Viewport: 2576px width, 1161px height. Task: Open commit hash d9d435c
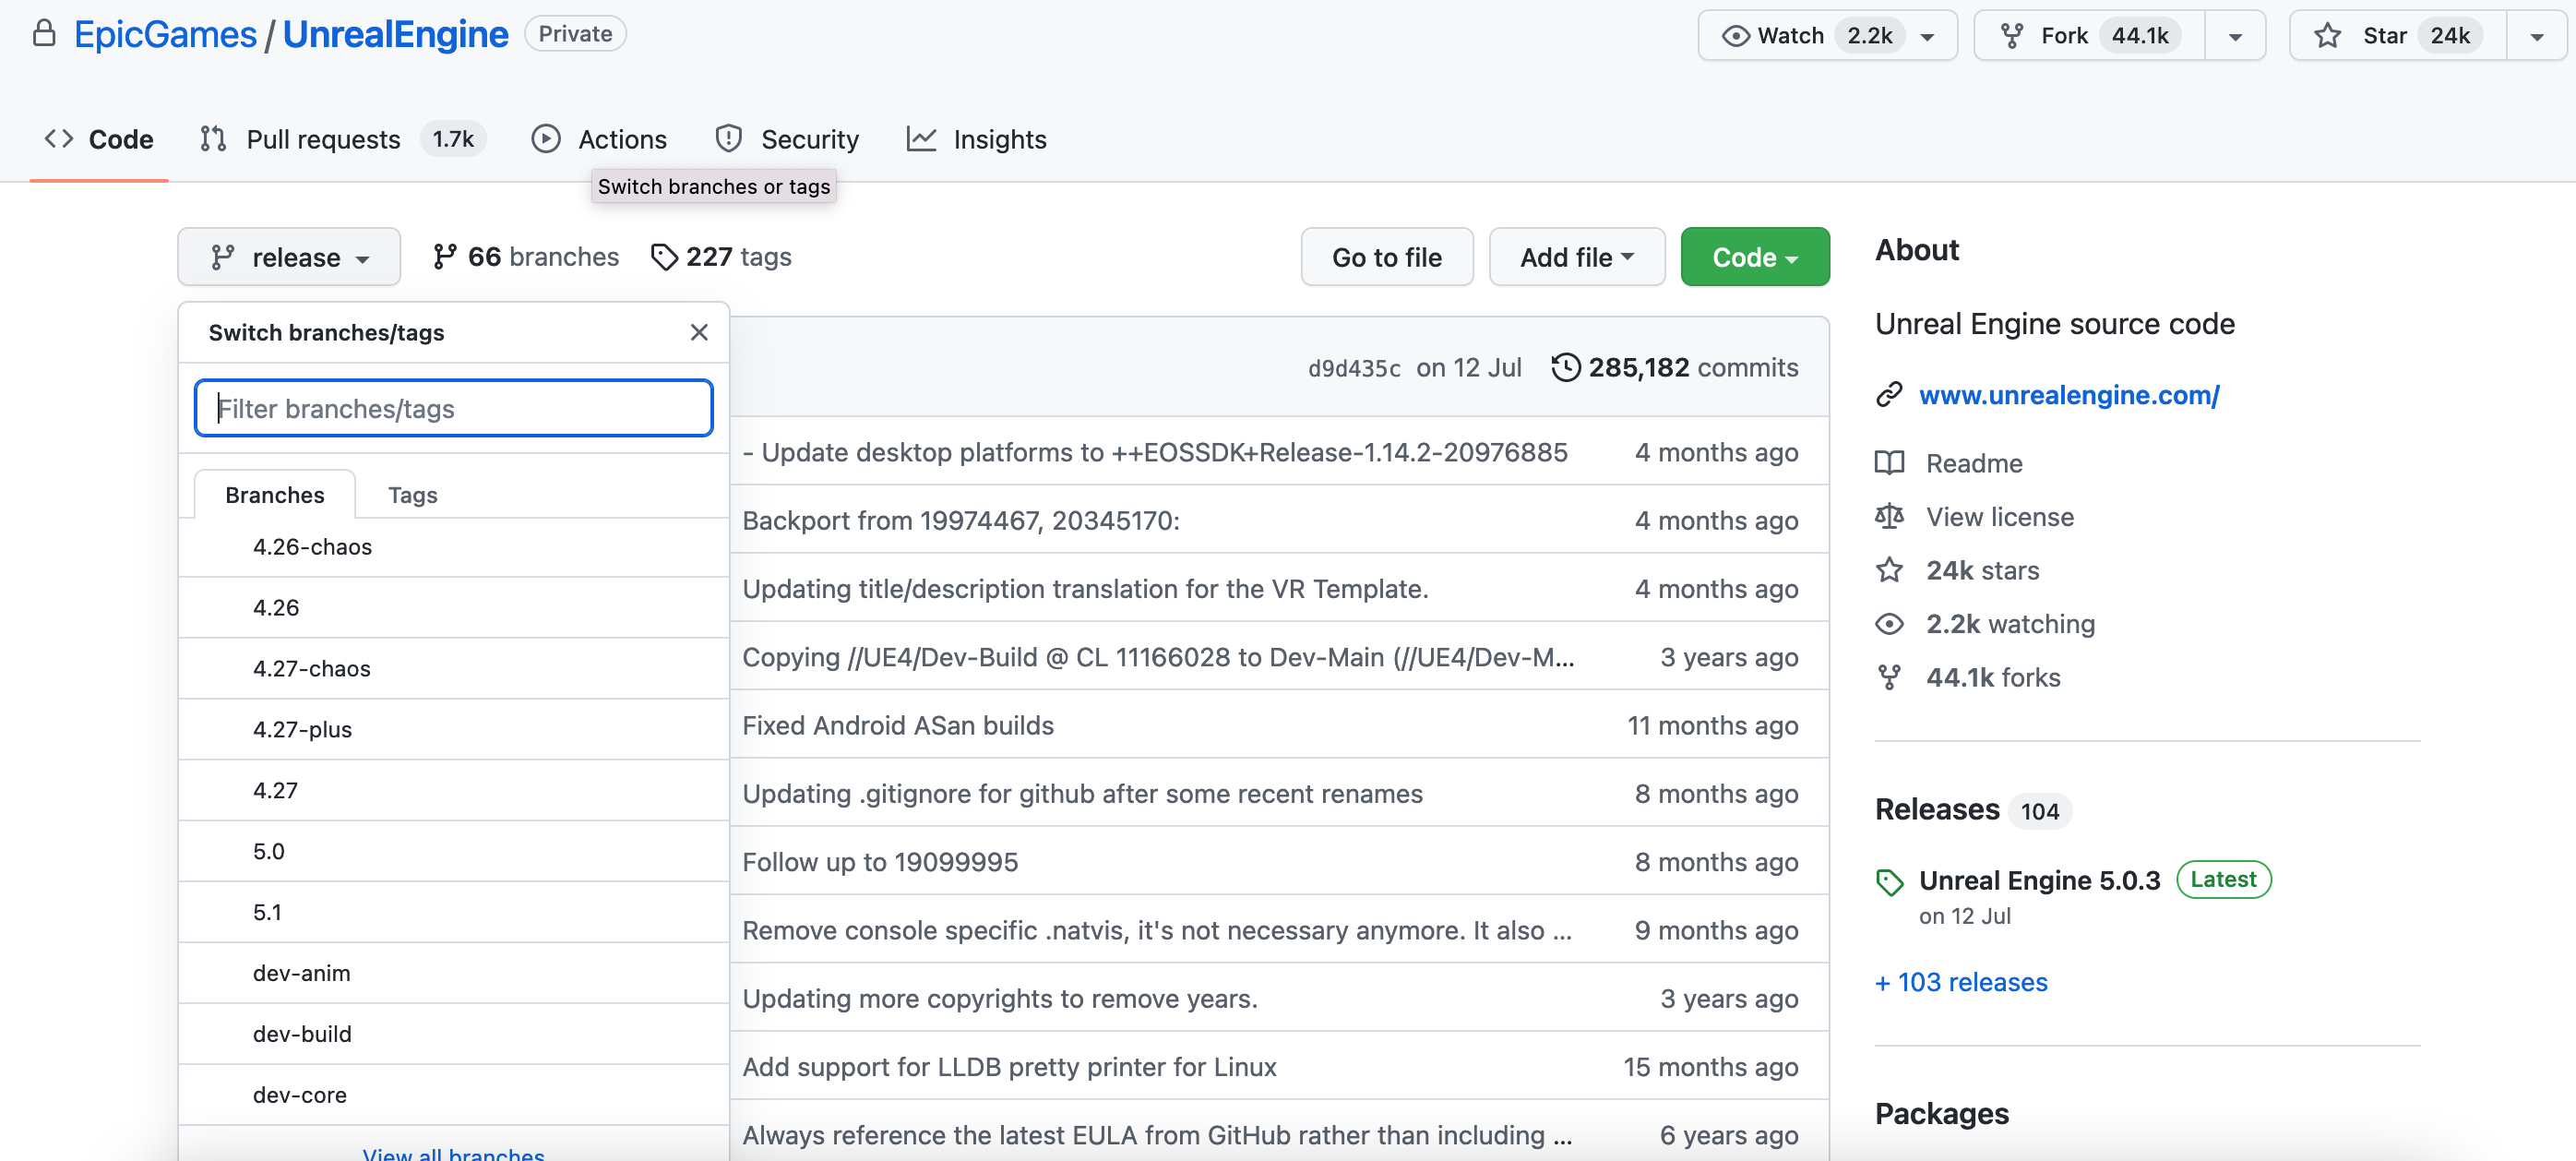[1354, 369]
